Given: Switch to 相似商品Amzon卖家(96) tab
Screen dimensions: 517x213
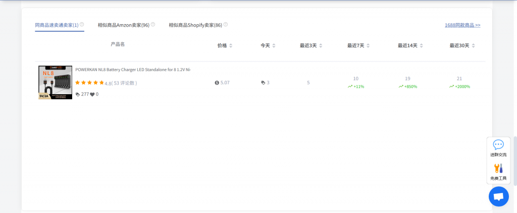Looking at the screenshot, I should point(124,25).
